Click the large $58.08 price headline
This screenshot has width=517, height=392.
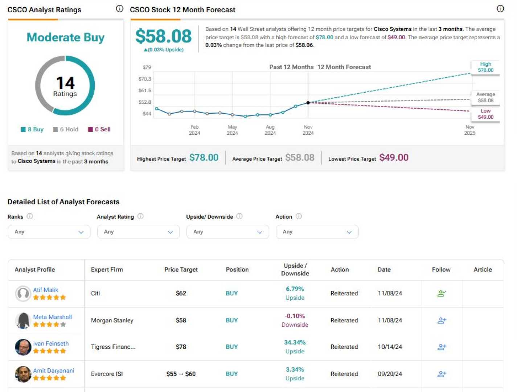coord(163,36)
